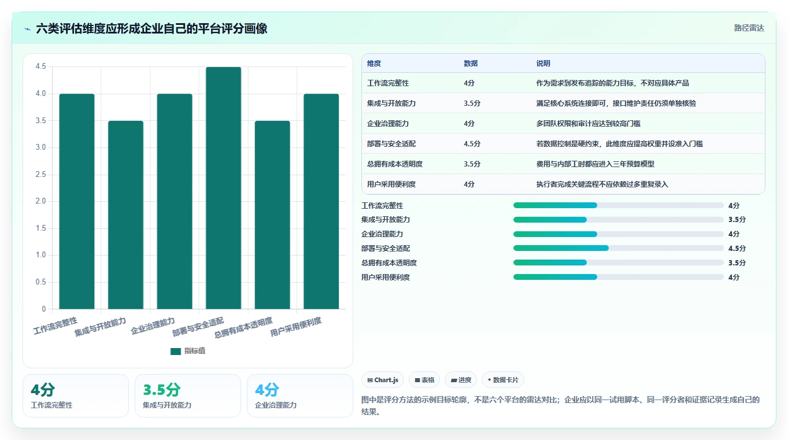This screenshot has width=788, height=440.
Task: Click the 总拥有成本透明度 bar in the chart
Action: point(272,215)
